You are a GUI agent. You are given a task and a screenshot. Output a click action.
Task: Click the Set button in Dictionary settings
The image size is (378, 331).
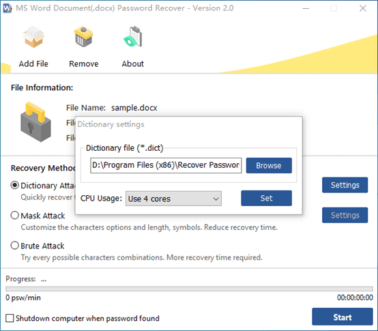(266, 198)
